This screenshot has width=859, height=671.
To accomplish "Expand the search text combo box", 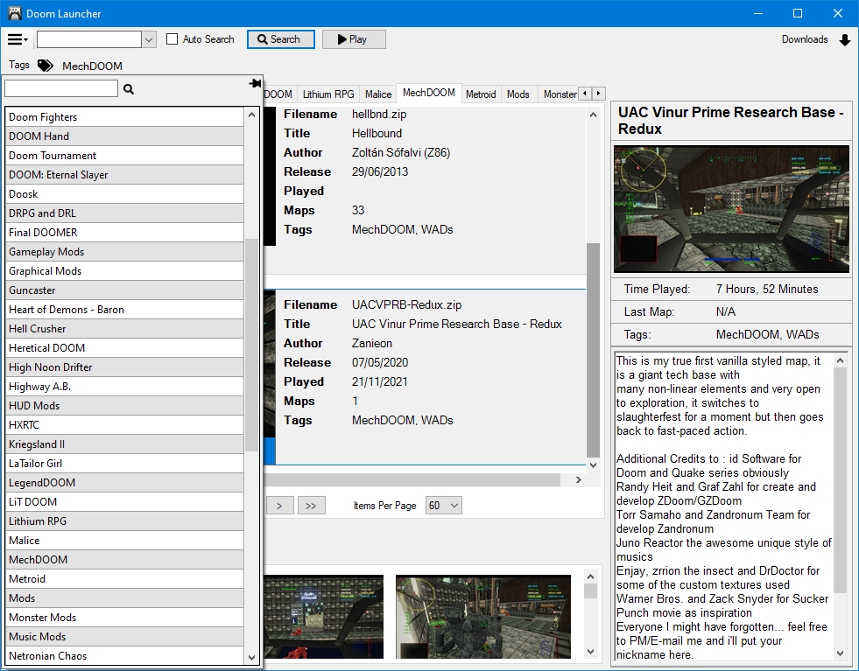I will point(149,39).
